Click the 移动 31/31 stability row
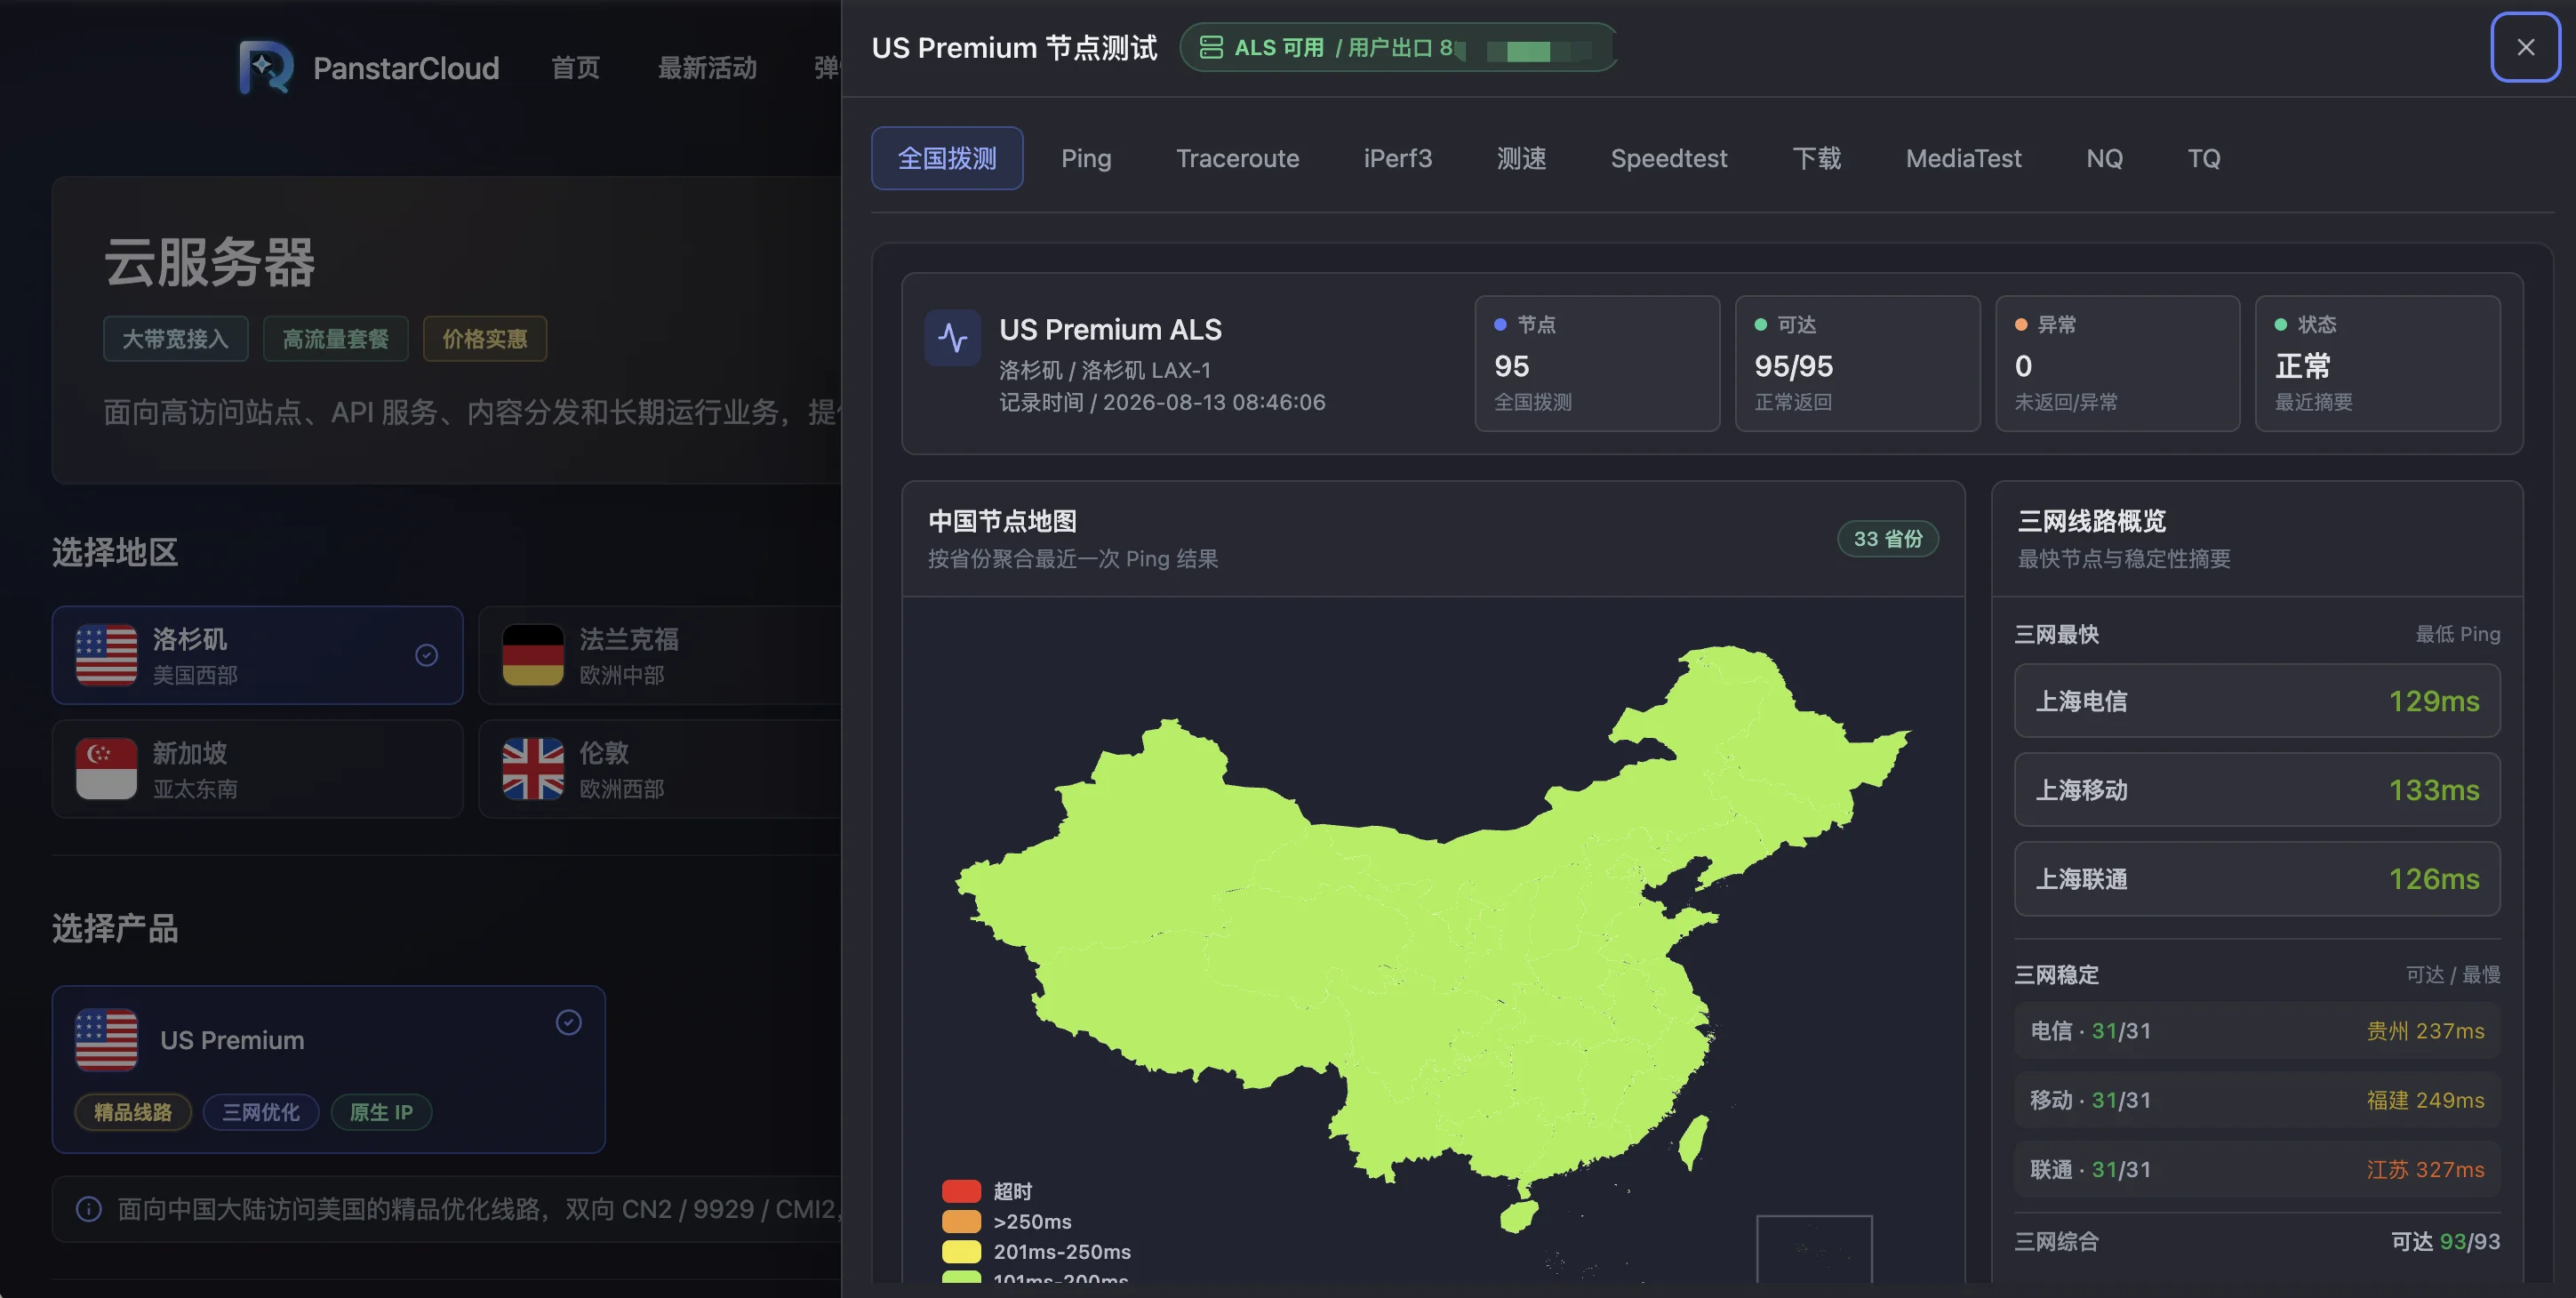This screenshot has width=2576, height=1298. pos(2257,1100)
